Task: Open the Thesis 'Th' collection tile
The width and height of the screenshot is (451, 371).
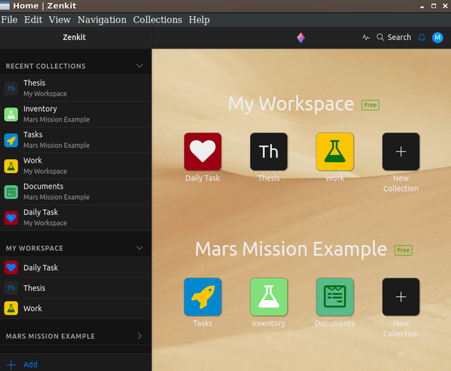Action: tap(268, 151)
